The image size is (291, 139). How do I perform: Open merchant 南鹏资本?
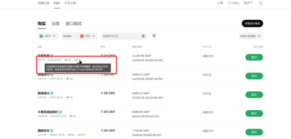tap(44, 131)
